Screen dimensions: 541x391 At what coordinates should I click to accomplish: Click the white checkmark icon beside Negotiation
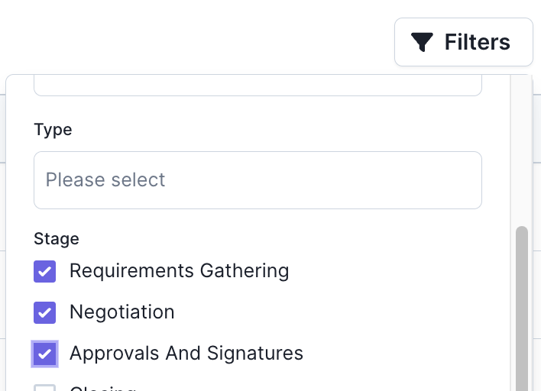(x=44, y=313)
